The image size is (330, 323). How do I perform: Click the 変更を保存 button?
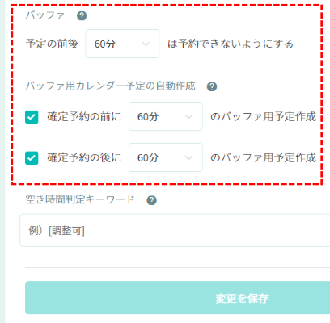177,298
